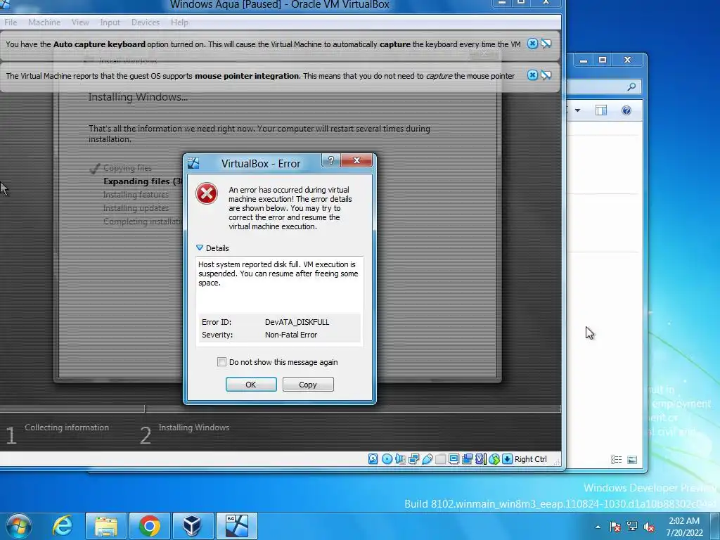
Task: Collapse the Details disclosure triangle
Action: (199, 248)
